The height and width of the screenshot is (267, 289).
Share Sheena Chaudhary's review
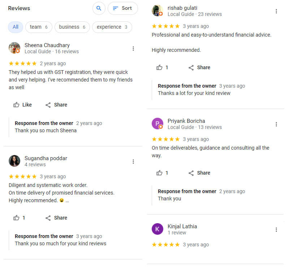click(x=56, y=105)
